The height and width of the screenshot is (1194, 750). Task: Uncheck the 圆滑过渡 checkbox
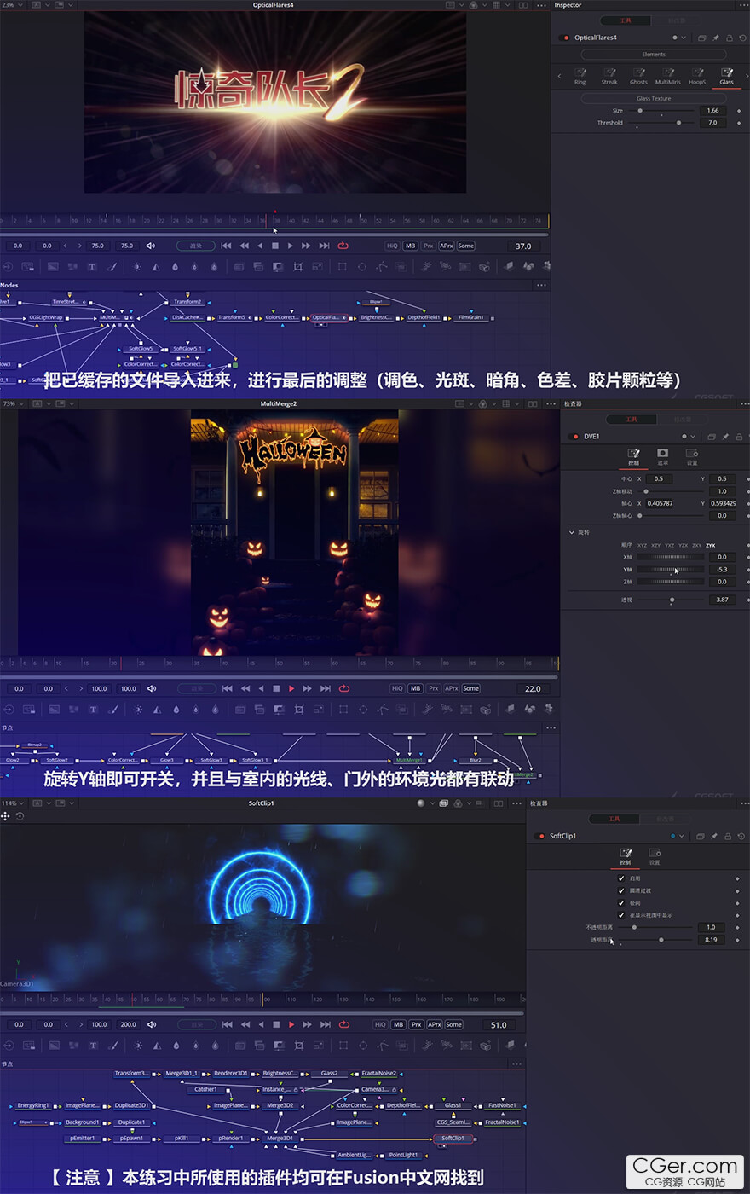point(621,890)
